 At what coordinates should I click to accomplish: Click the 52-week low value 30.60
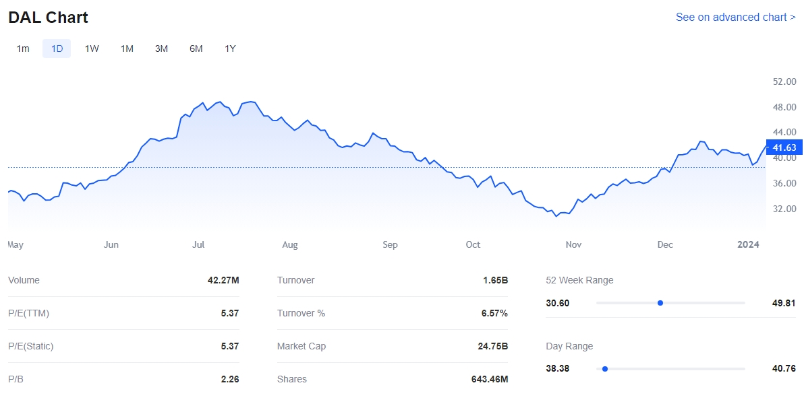[x=558, y=303]
